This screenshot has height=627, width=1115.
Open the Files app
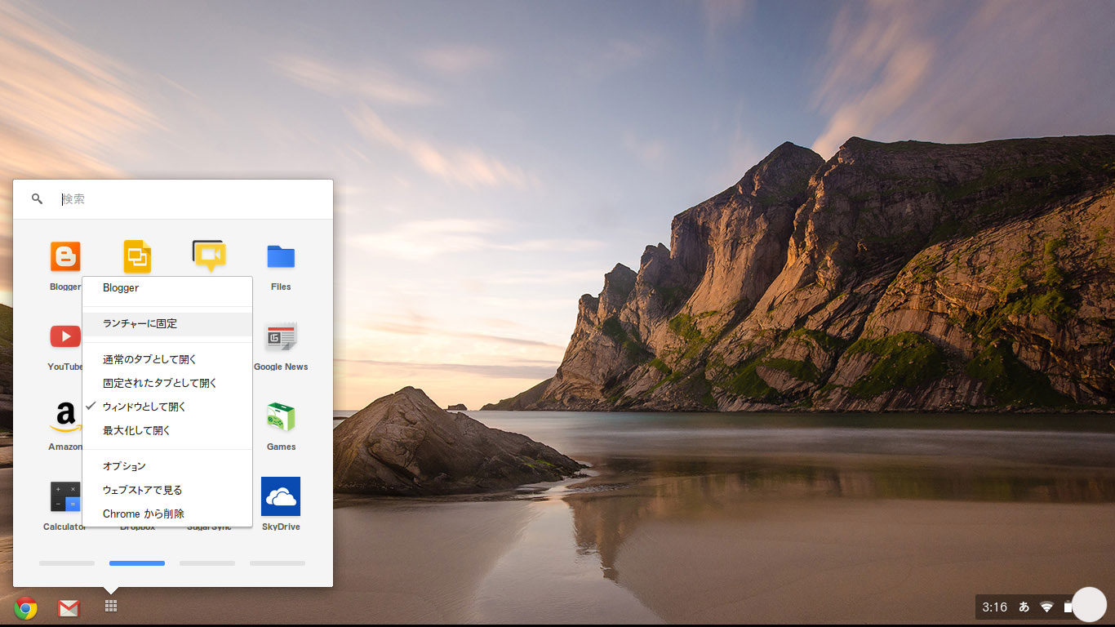pyautogui.click(x=281, y=256)
